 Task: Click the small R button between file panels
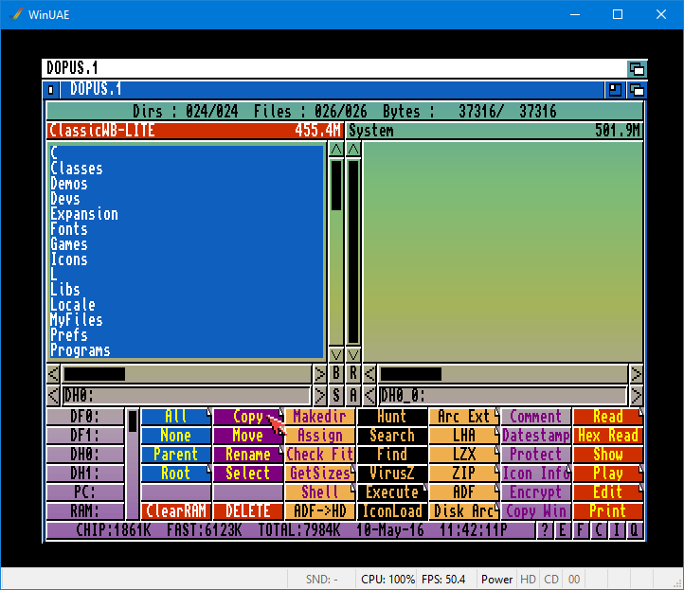coord(353,374)
